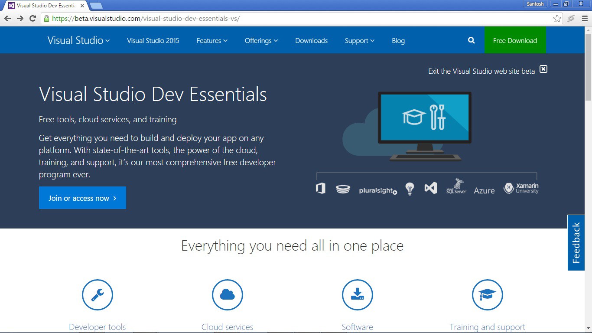Click the Santosh profile button
The height and width of the screenshot is (333, 592).
[536, 4]
